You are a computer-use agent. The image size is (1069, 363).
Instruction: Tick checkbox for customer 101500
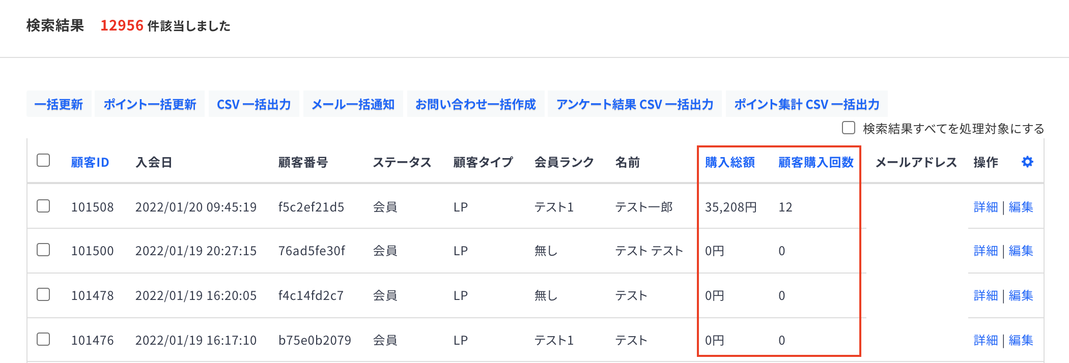click(43, 250)
